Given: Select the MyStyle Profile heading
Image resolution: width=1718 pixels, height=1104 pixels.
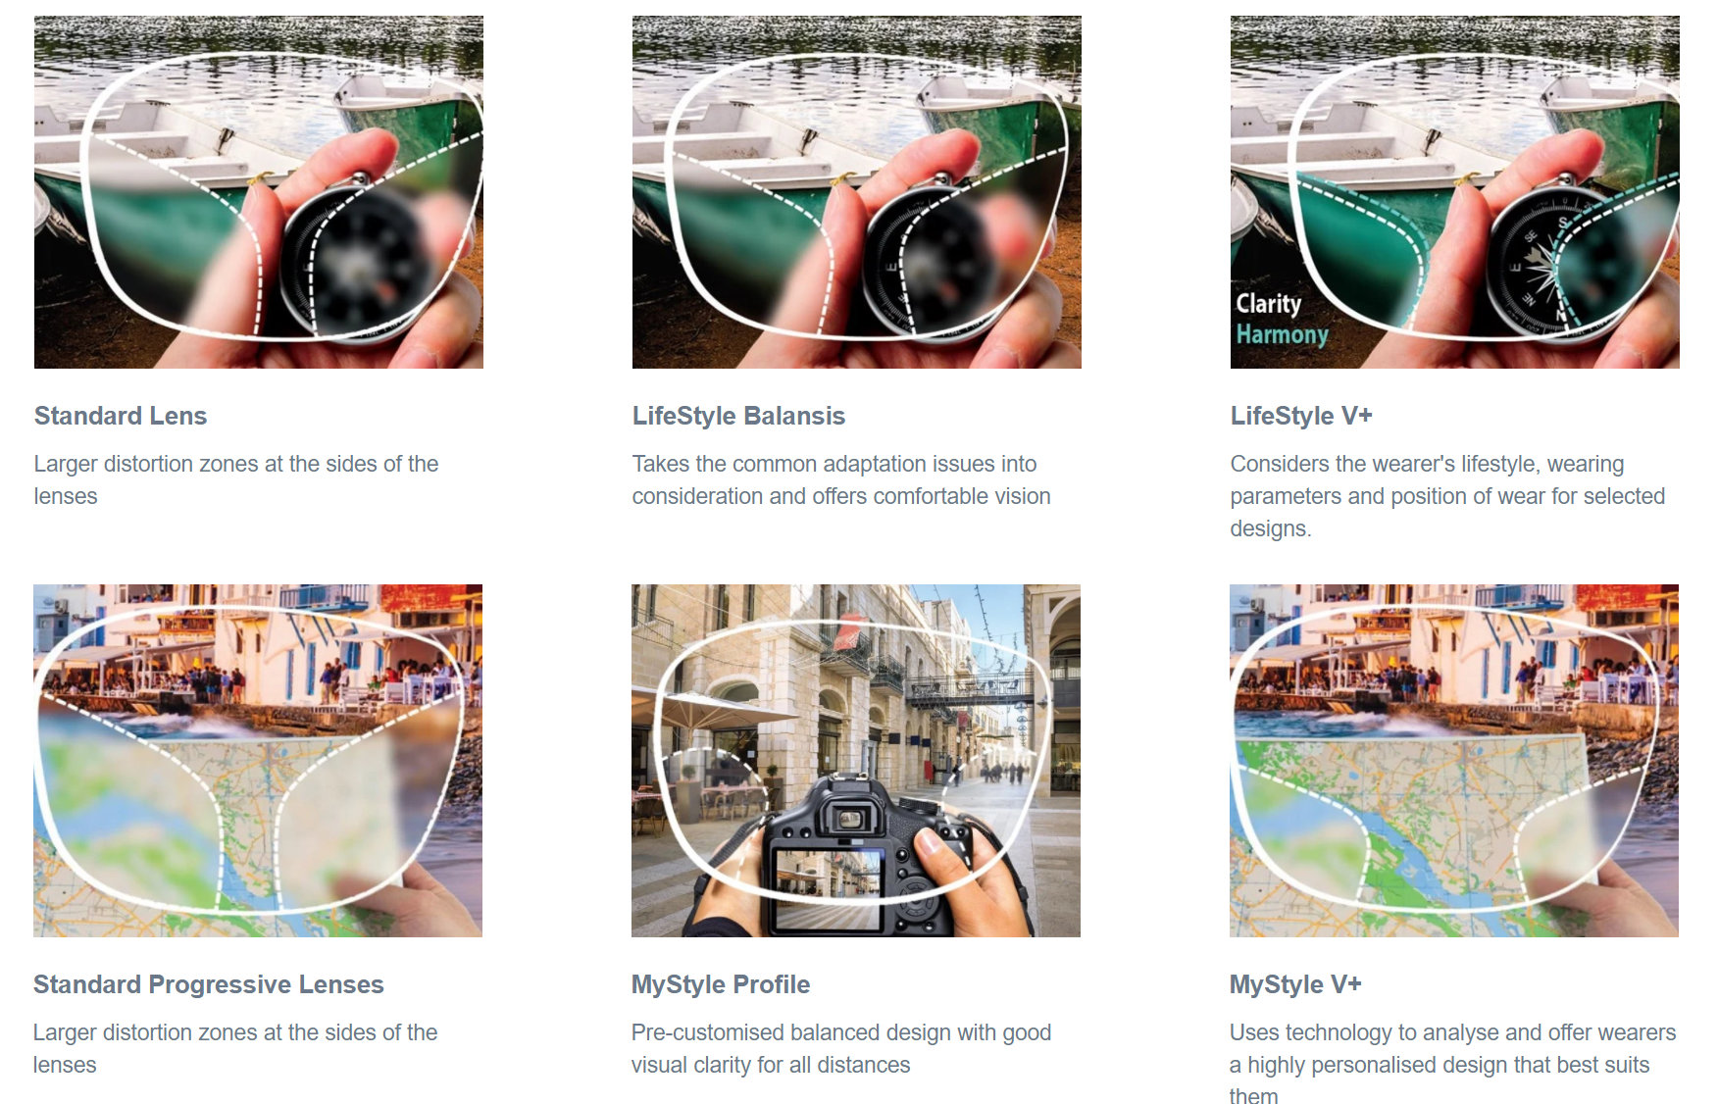Looking at the screenshot, I should [721, 984].
